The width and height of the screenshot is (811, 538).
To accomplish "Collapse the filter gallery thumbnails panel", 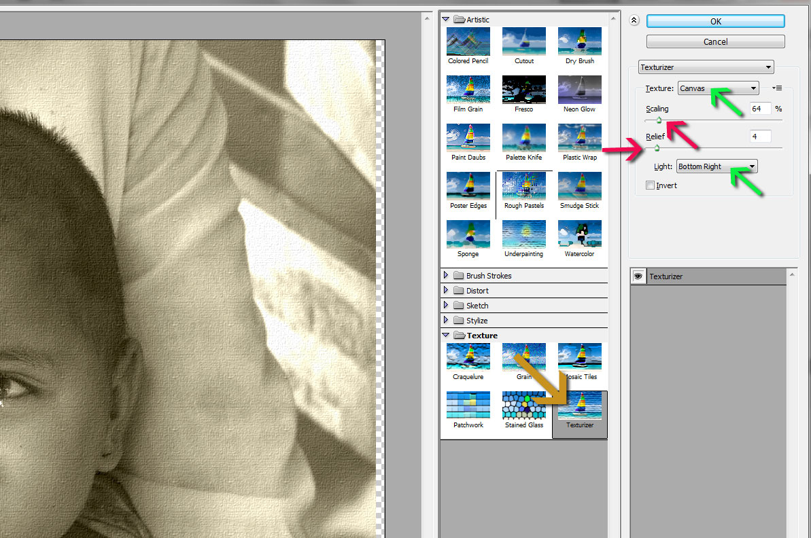I will coord(634,20).
